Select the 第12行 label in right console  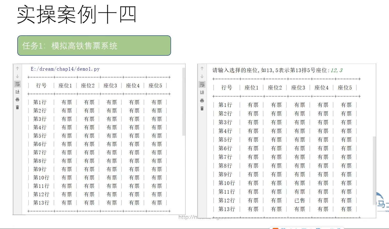(227, 200)
